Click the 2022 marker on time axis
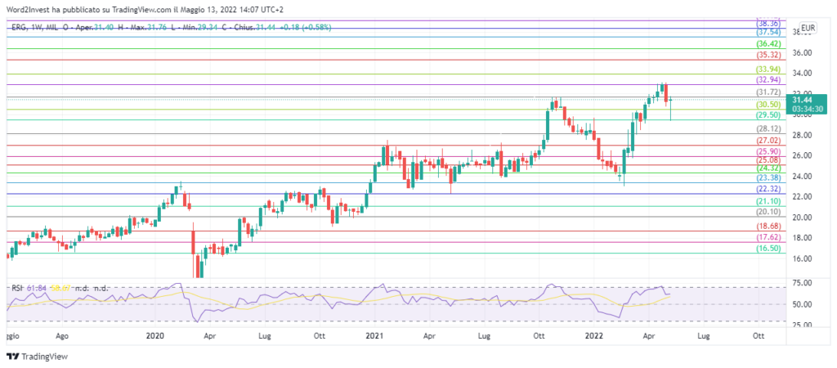Viewport: 837px width, 368px height. tap(593, 335)
